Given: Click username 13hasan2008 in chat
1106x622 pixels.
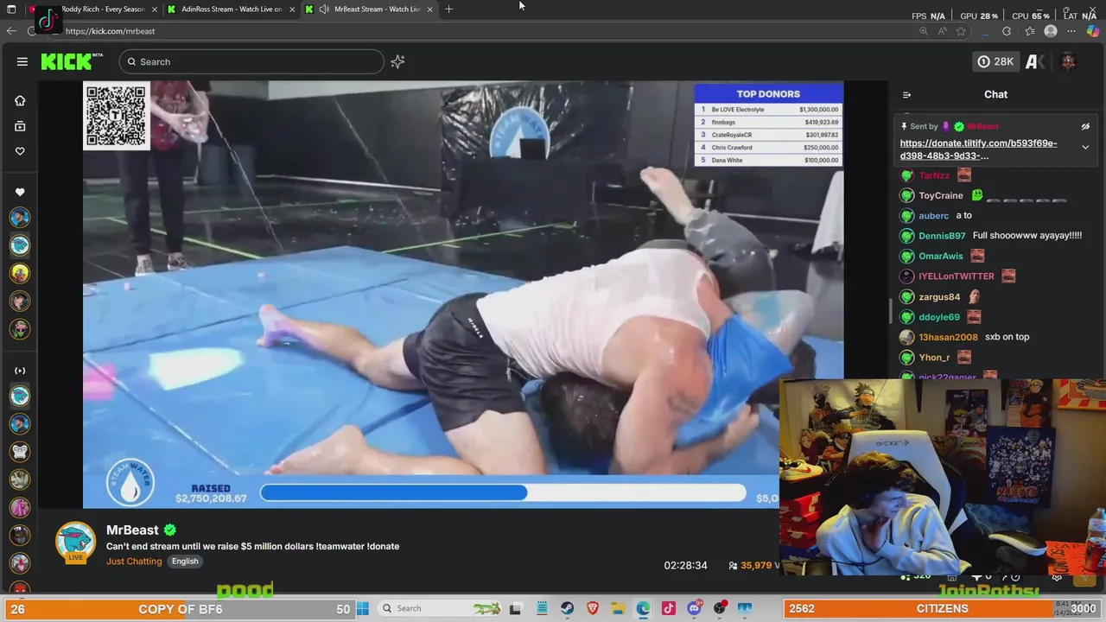Looking at the screenshot, I should [x=948, y=337].
